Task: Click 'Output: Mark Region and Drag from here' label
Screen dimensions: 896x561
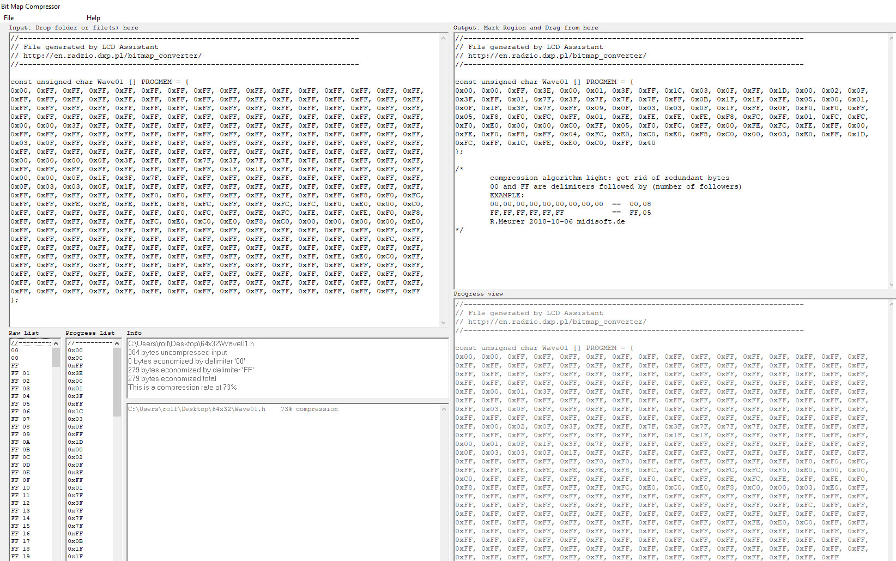Action: tap(526, 28)
